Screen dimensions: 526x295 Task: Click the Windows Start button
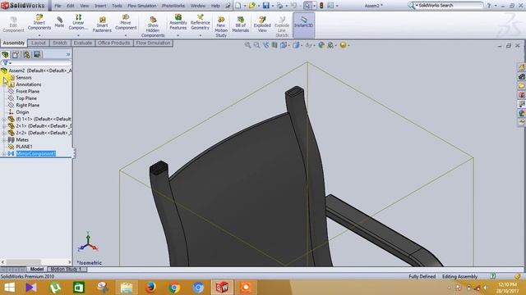tap(9, 288)
